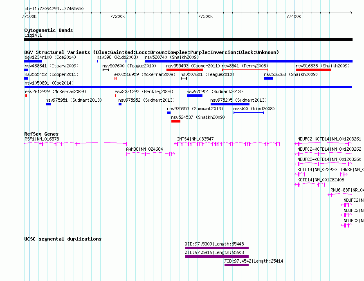Open the RNU6-83P gene label
Screen dimensions: 364x281
pyautogui.click(x=347, y=190)
